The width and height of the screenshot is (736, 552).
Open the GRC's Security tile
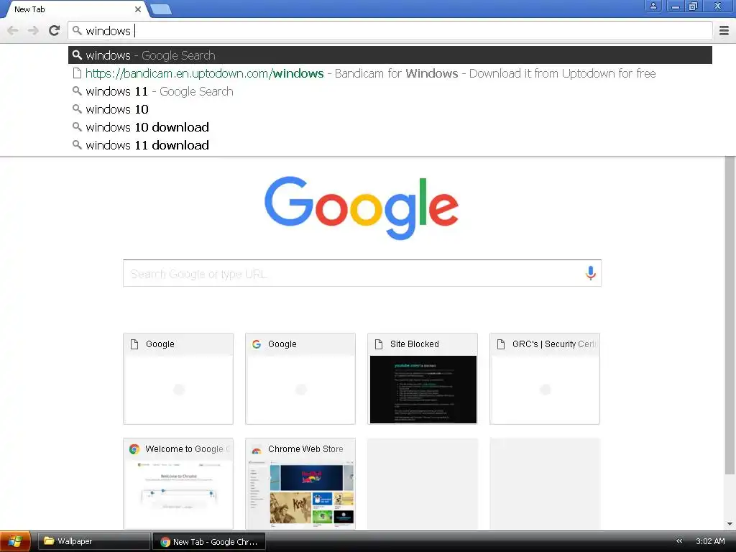pos(545,379)
